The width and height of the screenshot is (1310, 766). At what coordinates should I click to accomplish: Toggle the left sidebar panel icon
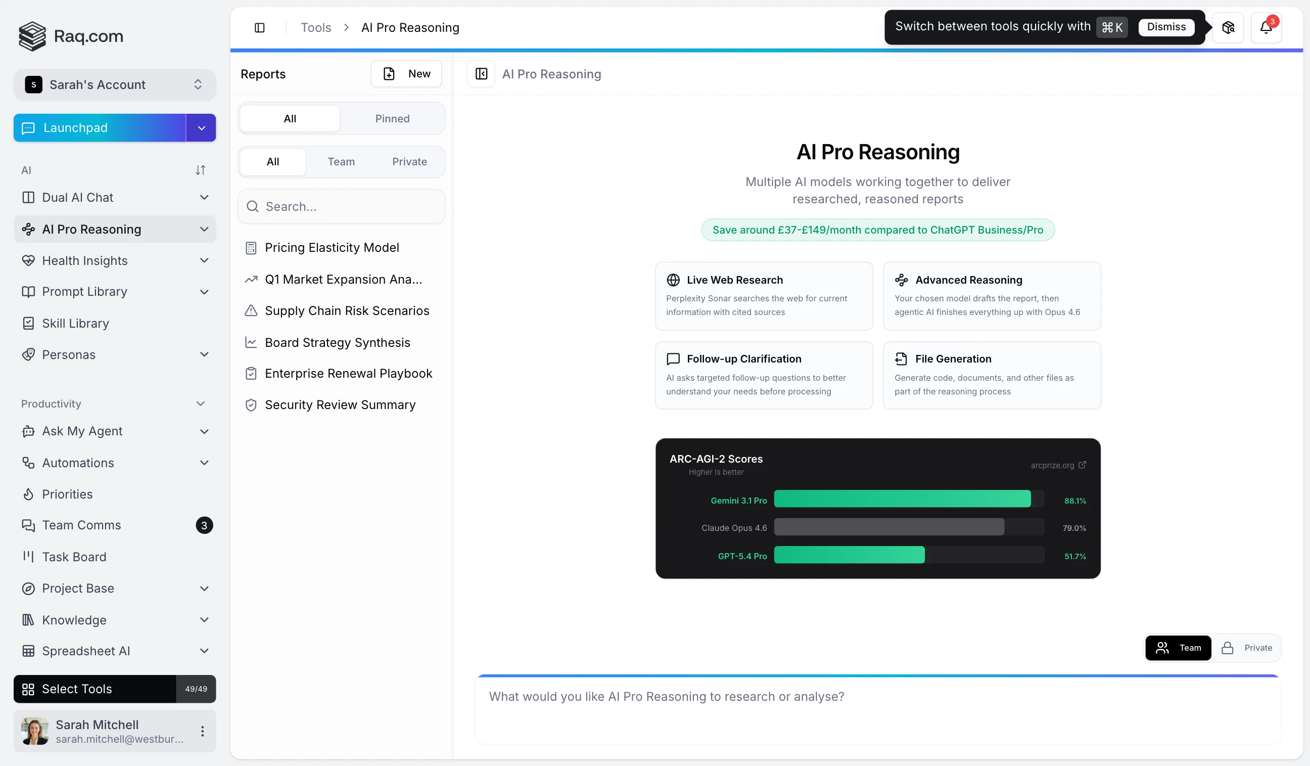259,28
